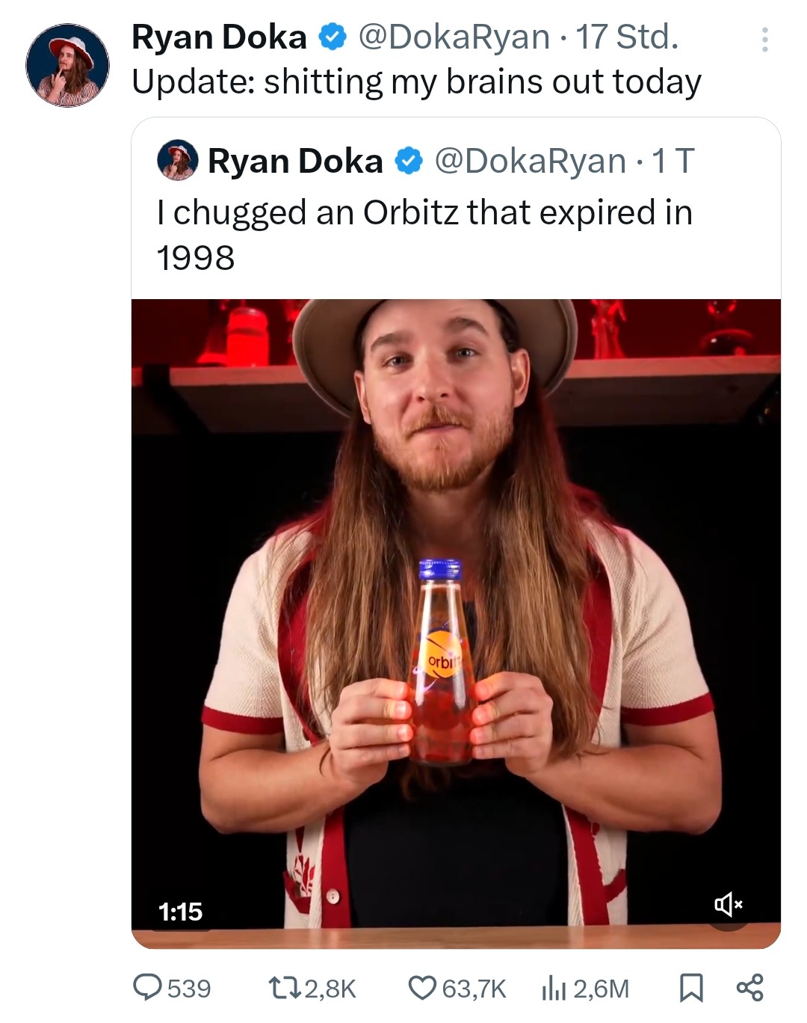Viewport: 807px width, 1023px height.
Task: Retweet the post using the repost icon
Action: pos(285,988)
